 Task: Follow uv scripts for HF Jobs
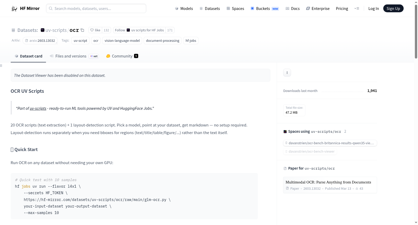[x=139, y=30]
